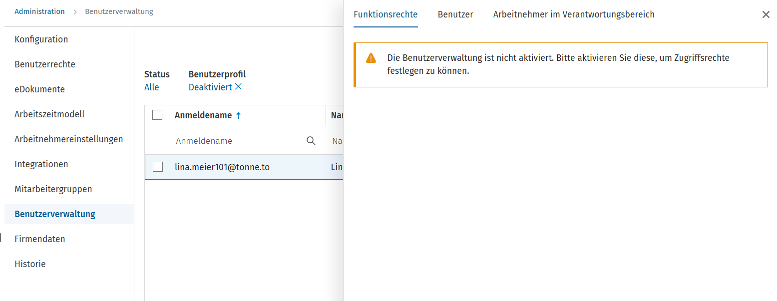
Task: Open Mitarbeitergruppen in the sidebar
Action: click(x=53, y=189)
